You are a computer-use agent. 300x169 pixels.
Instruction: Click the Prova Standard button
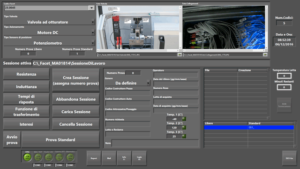click(x=60, y=140)
